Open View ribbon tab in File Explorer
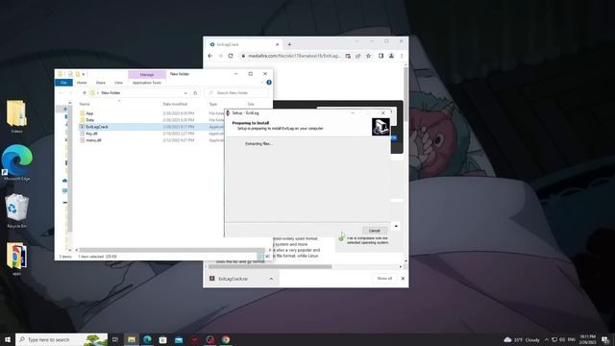Screen dimensions: 615x346 coord(118,83)
